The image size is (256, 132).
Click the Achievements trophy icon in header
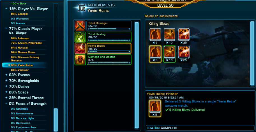point(82,8)
